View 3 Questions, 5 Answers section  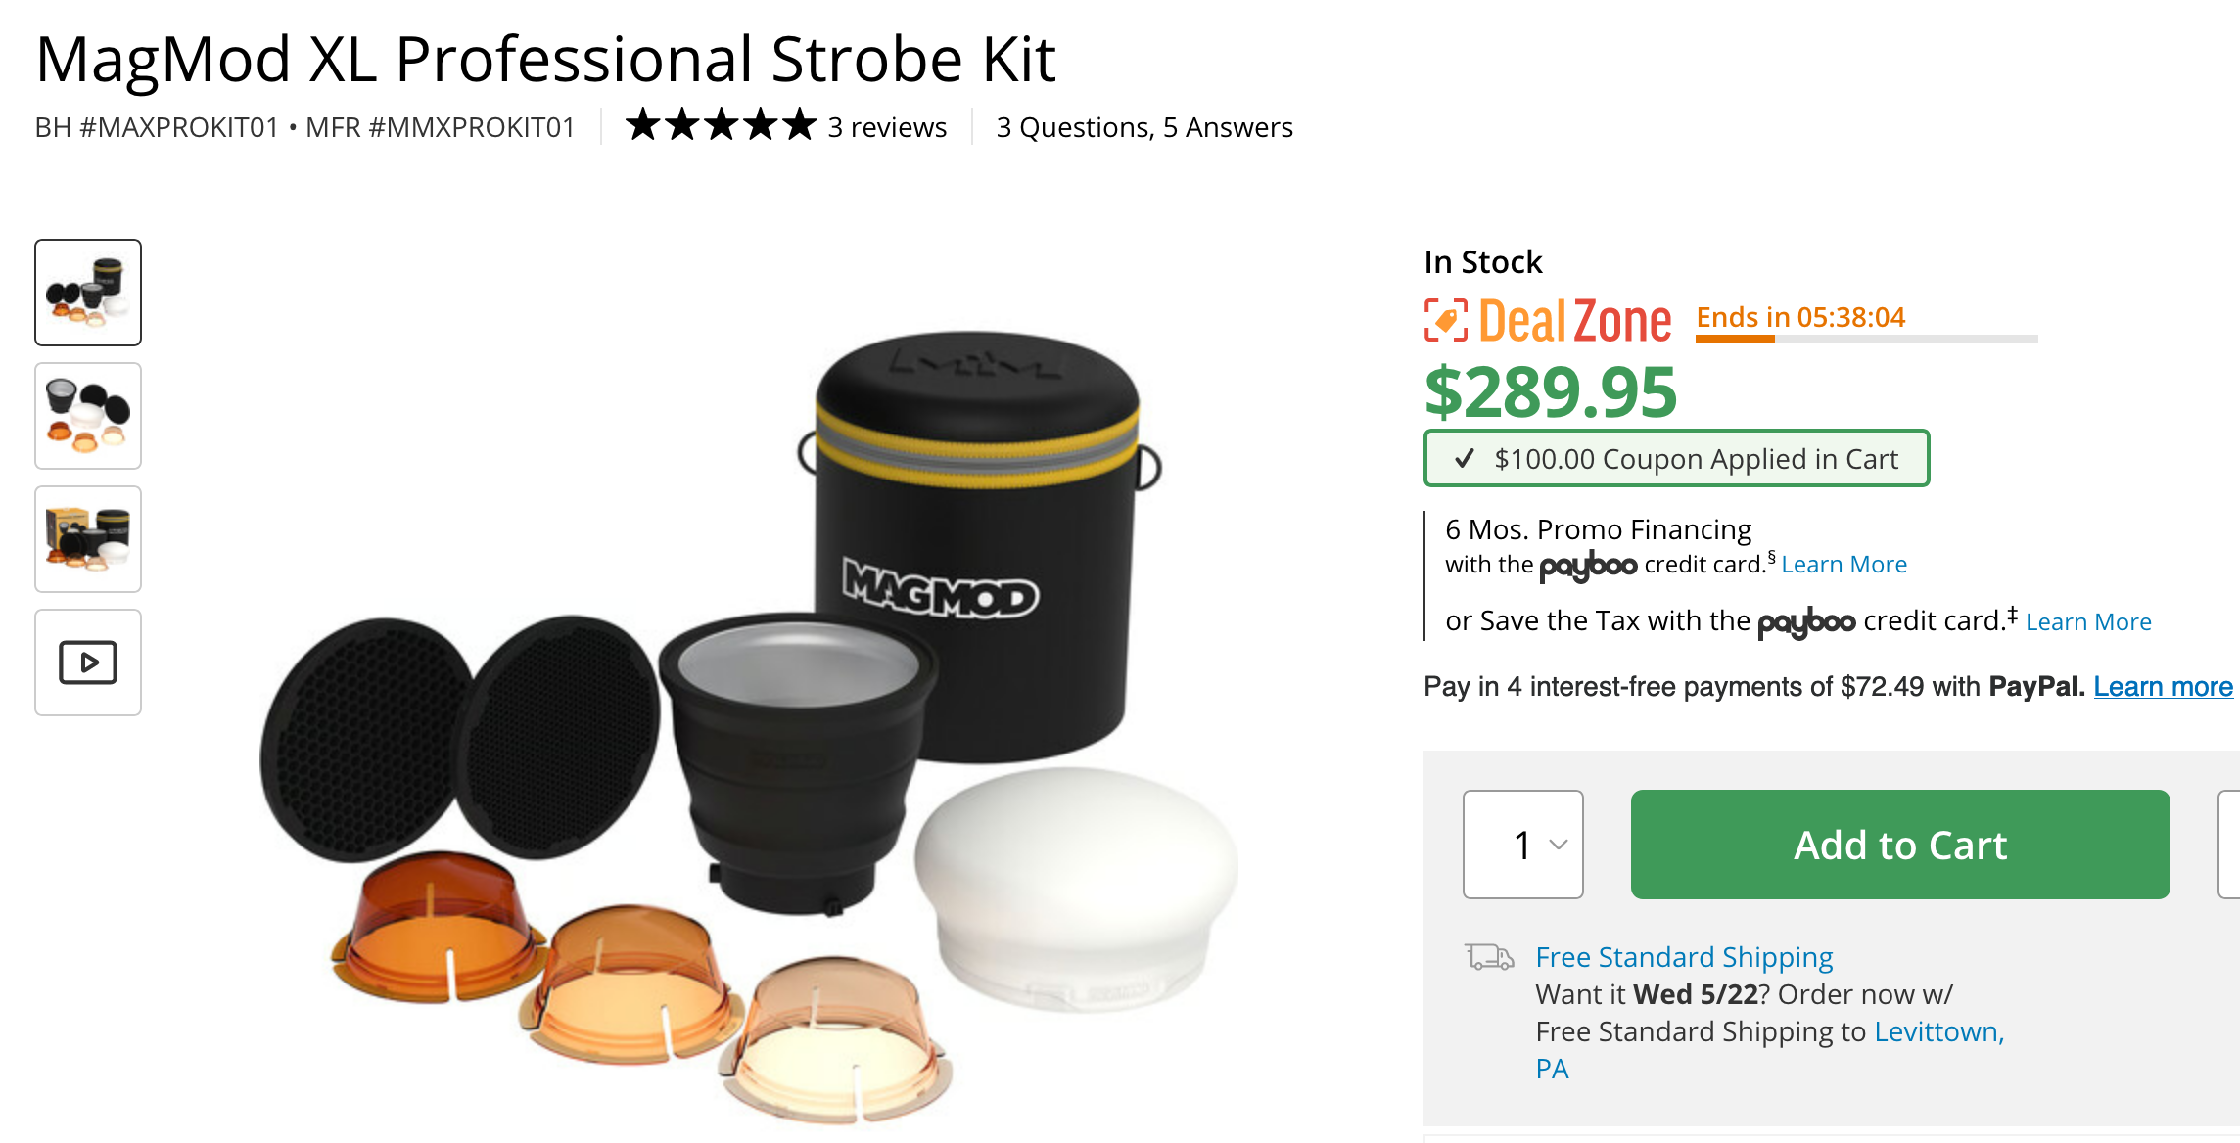(x=1144, y=127)
